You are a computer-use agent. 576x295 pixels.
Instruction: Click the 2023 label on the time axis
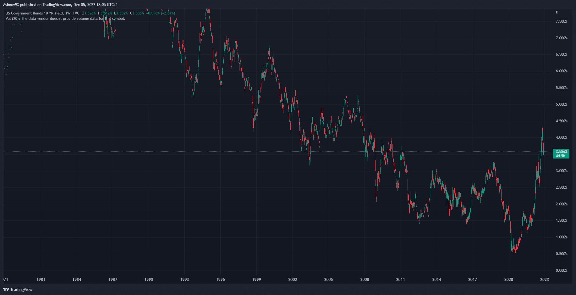(544, 279)
